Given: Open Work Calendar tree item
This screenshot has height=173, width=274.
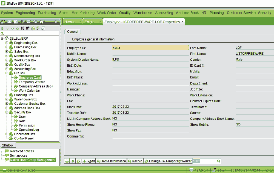Looking at the screenshot, I should click(29, 90).
